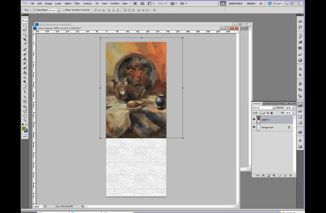
Task: Switch to the Channels tab
Action: (266, 103)
